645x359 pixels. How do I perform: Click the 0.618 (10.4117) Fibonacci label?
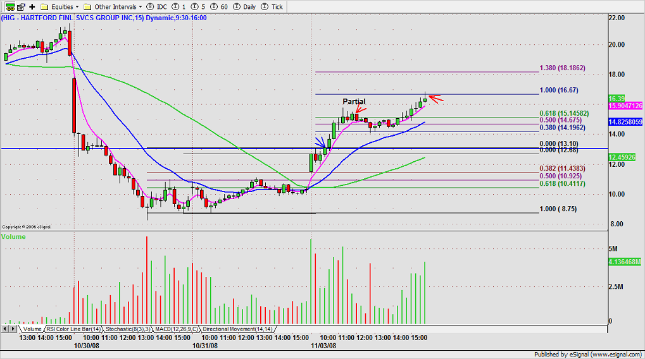[x=562, y=183]
